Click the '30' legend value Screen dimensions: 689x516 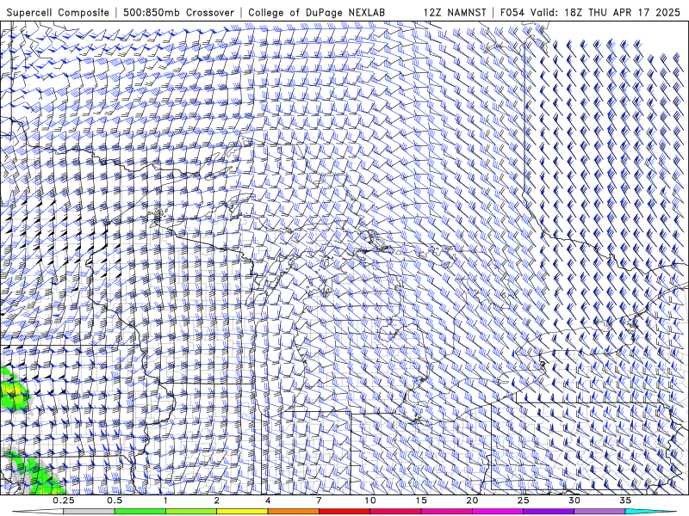[x=574, y=501]
